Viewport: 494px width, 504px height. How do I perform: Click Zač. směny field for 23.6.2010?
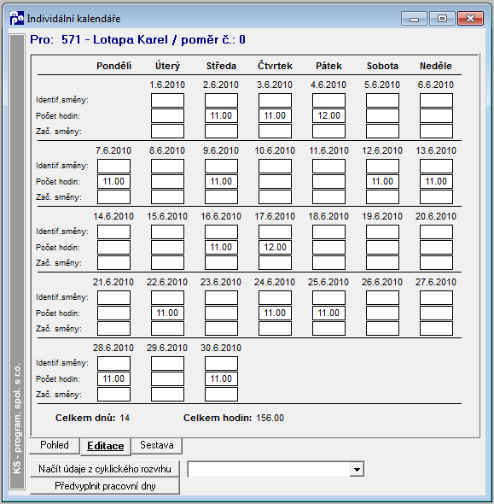[221, 329]
